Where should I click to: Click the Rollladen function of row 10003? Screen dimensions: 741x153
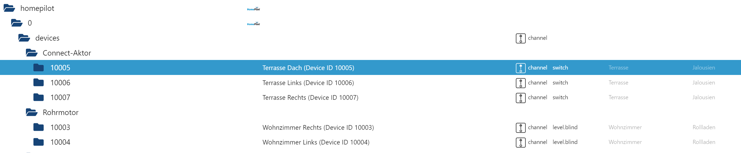click(704, 127)
